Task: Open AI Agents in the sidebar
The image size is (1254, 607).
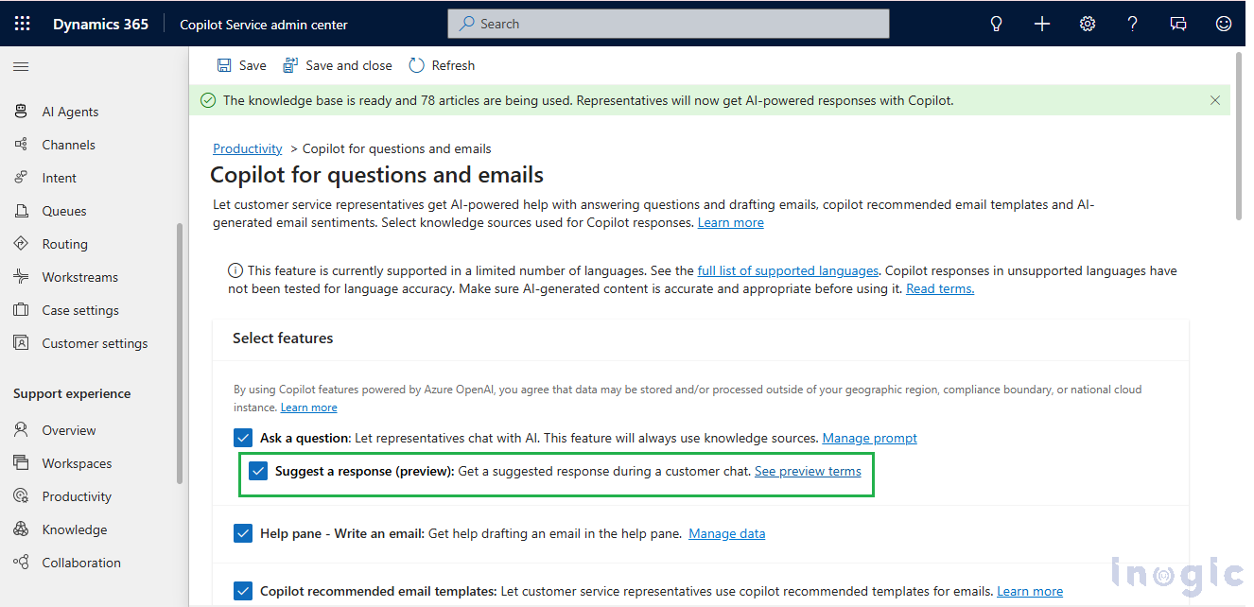Action: tap(70, 112)
